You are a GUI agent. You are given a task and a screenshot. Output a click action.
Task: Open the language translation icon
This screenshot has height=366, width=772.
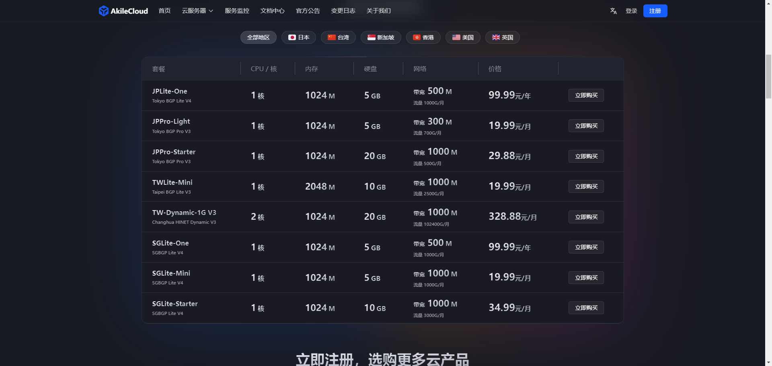(613, 11)
